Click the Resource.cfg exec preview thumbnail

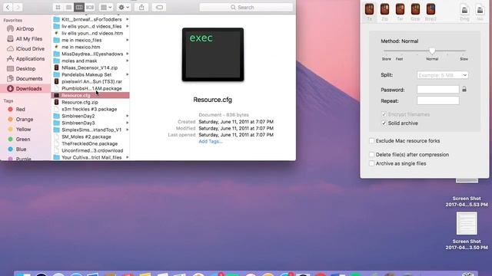point(213,54)
